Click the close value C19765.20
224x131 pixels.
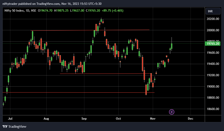click(x=93, y=11)
